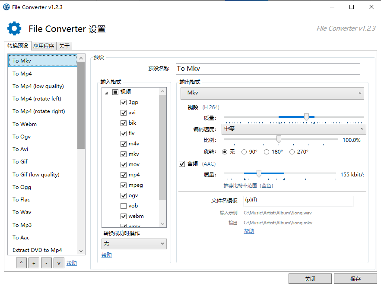Select Extract DVD to Mp4 preset

tap(43, 250)
